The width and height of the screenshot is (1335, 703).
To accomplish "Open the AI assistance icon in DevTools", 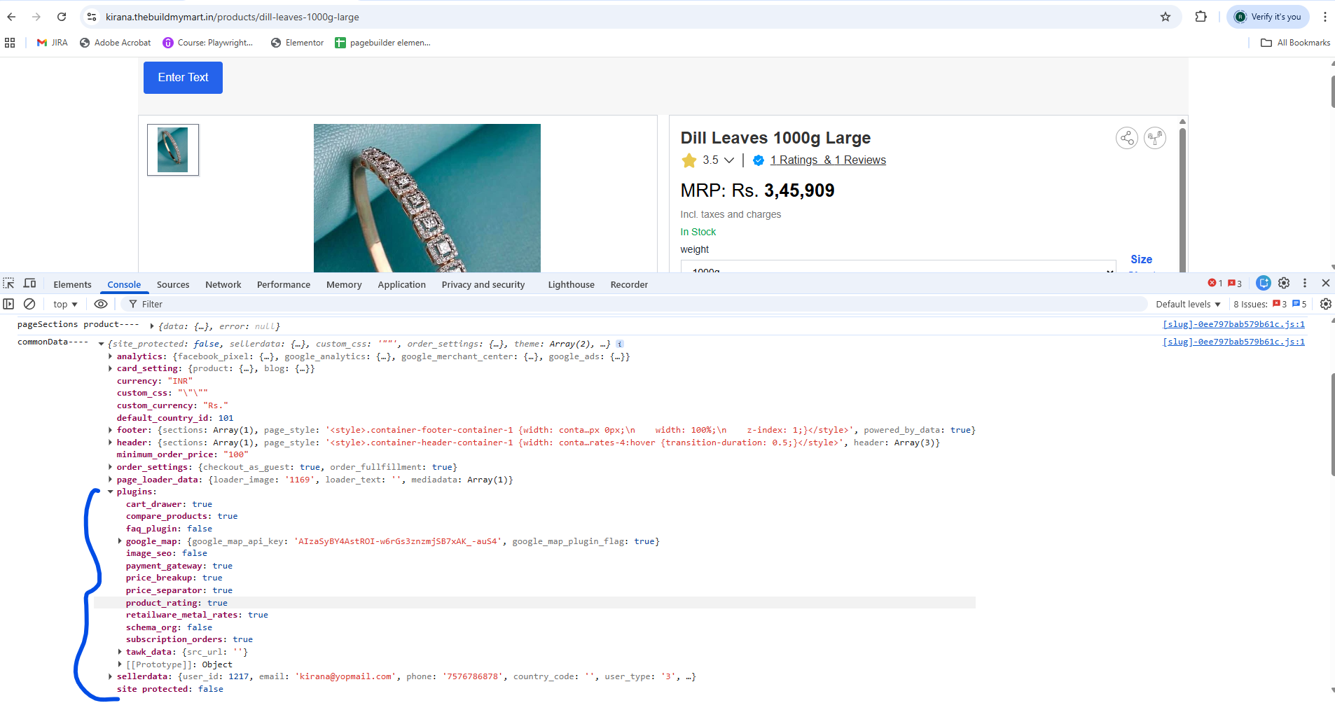I will pos(1264,283).
